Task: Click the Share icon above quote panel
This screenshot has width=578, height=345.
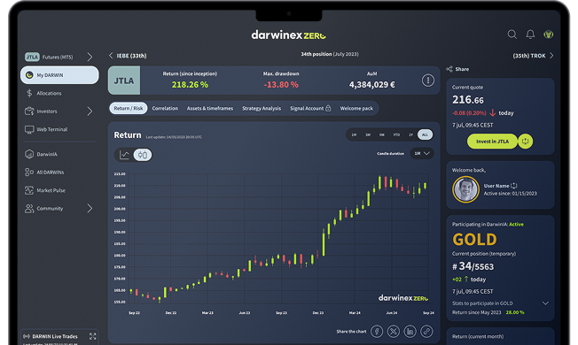Action: (x=449, y=69)
